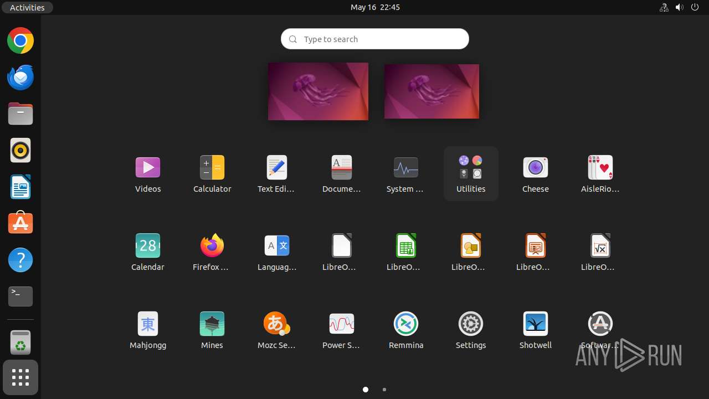Open Thunderbird Mail in the dock
The width and height of the screenshot is (709, 399).
pyautogui.click(x=20, y=78)
